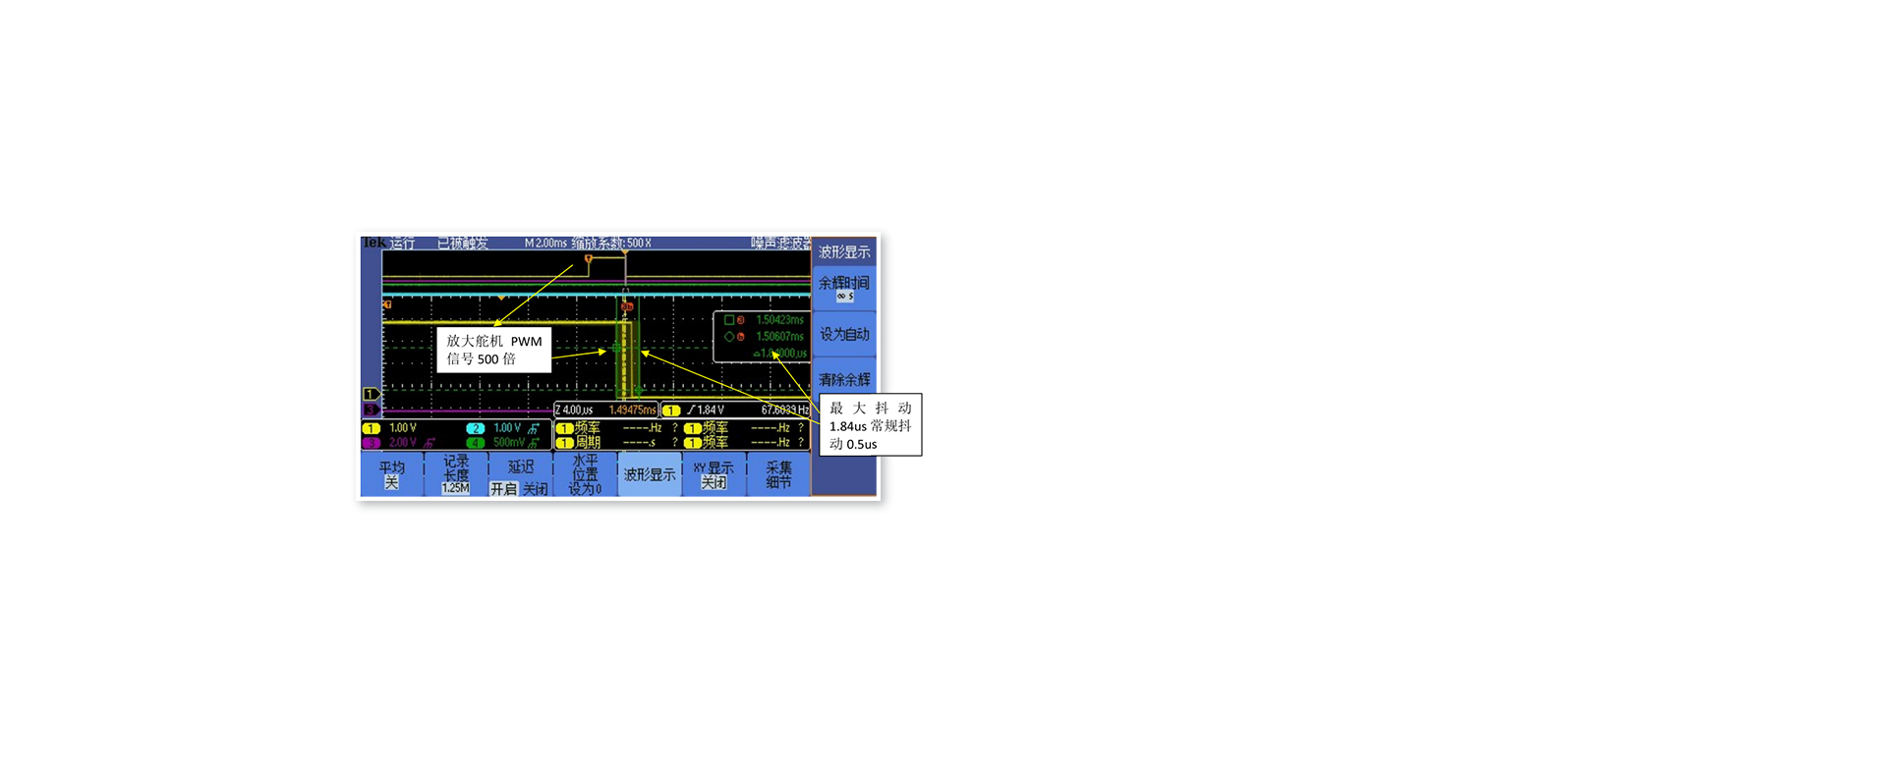Click the orange trigger position T marker
Screen dimensions: 1887x766
(588, 259)
